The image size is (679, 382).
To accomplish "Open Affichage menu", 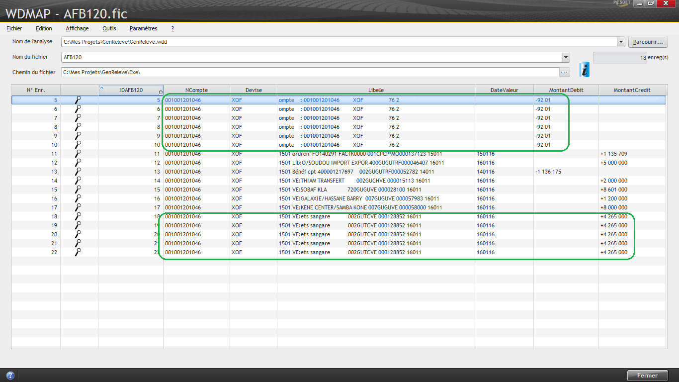I will (77, 28).
